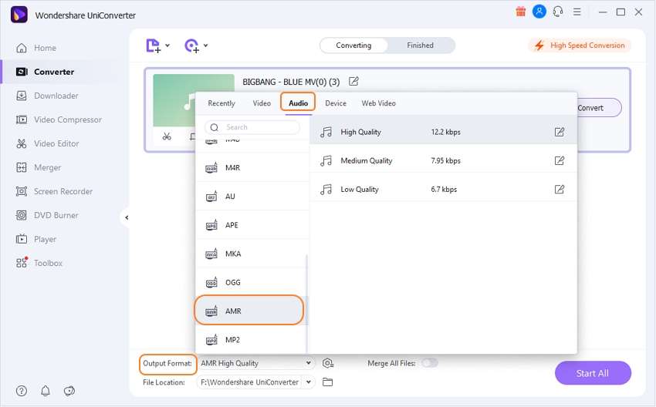Enable High Speed Conversion

pos(580,45)
